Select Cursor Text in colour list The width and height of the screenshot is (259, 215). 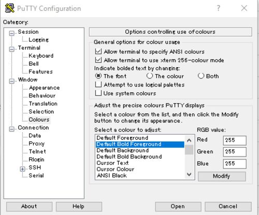[x=140, y=163]
